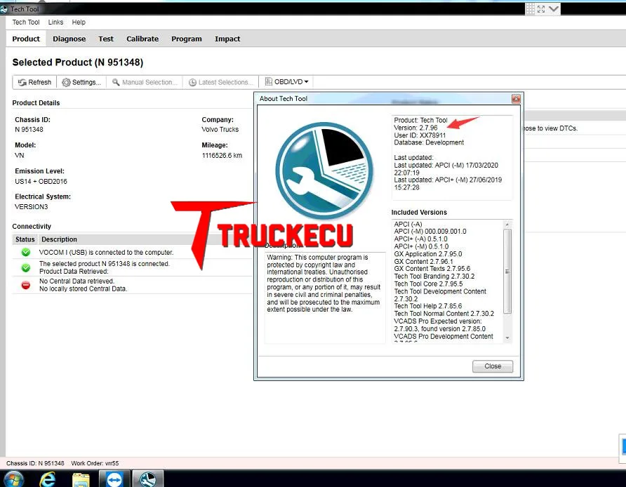Click the chevron down icon at top
Screen dimensions: 626x487
click(554, 9)
